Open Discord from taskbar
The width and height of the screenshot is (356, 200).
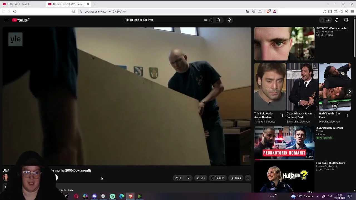[x=94, y=196]
